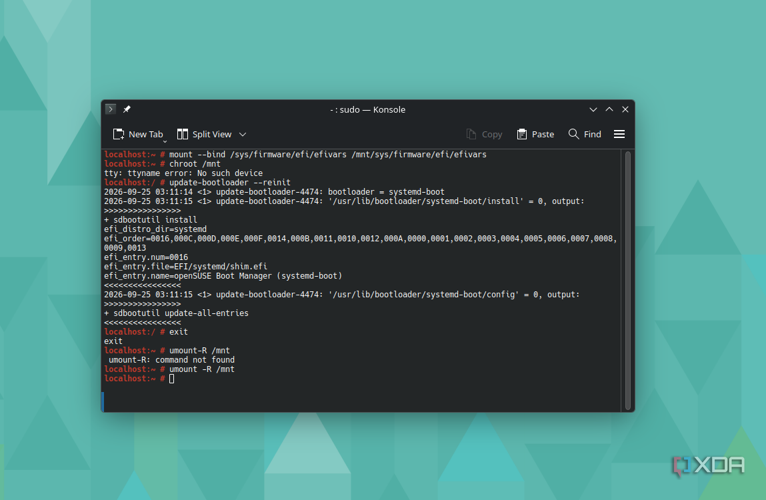766x500 pixels.
Task: Expand the New Tab dropdown arrow
Action: tap(165, 142)
